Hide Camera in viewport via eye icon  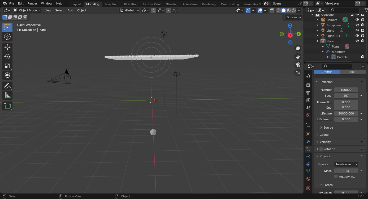[357, 20]
